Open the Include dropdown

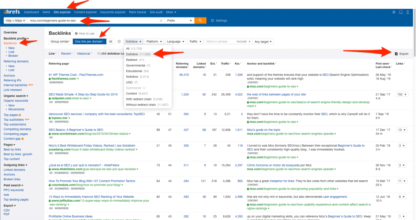pyautogui.click(x=243, y=42)
